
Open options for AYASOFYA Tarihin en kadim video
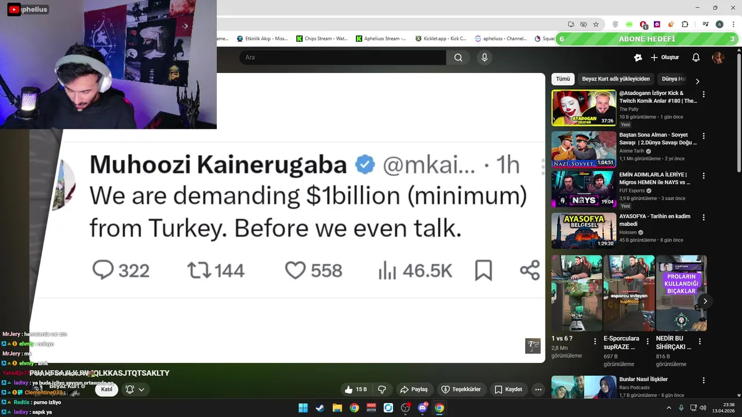(x=704, y=218)
